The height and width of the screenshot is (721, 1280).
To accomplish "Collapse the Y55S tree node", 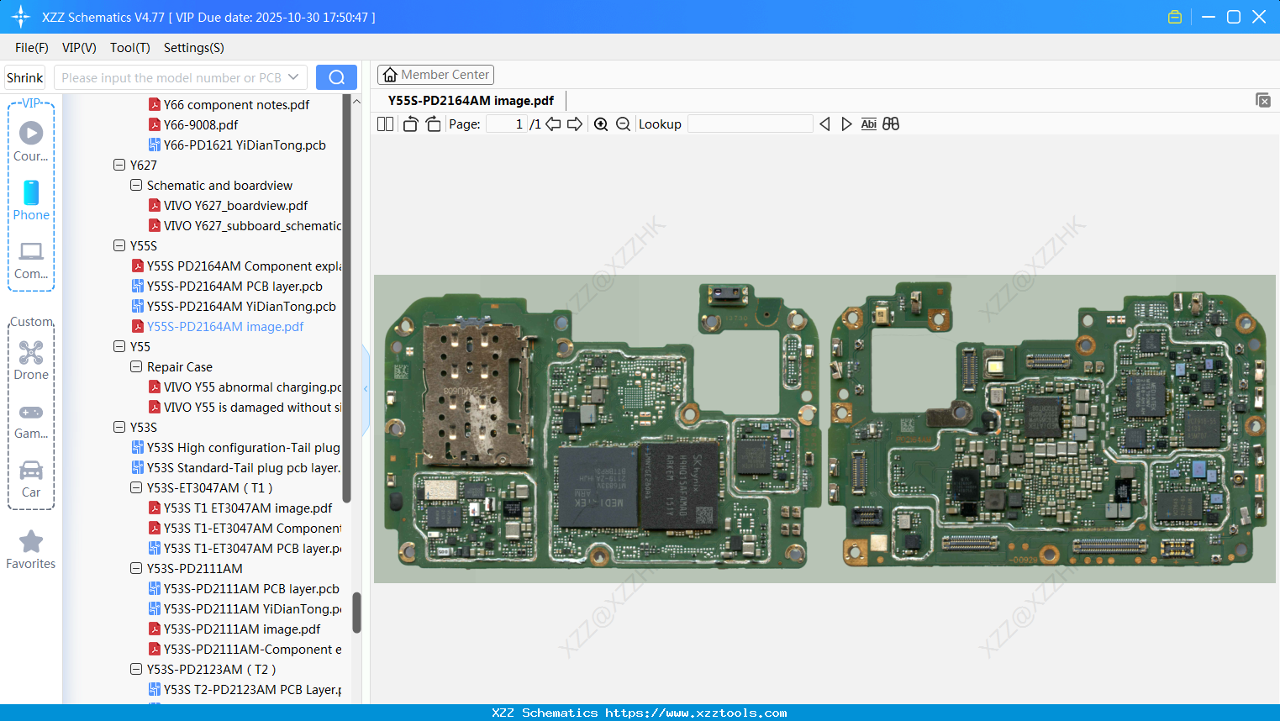I will [x=119, y=245].
